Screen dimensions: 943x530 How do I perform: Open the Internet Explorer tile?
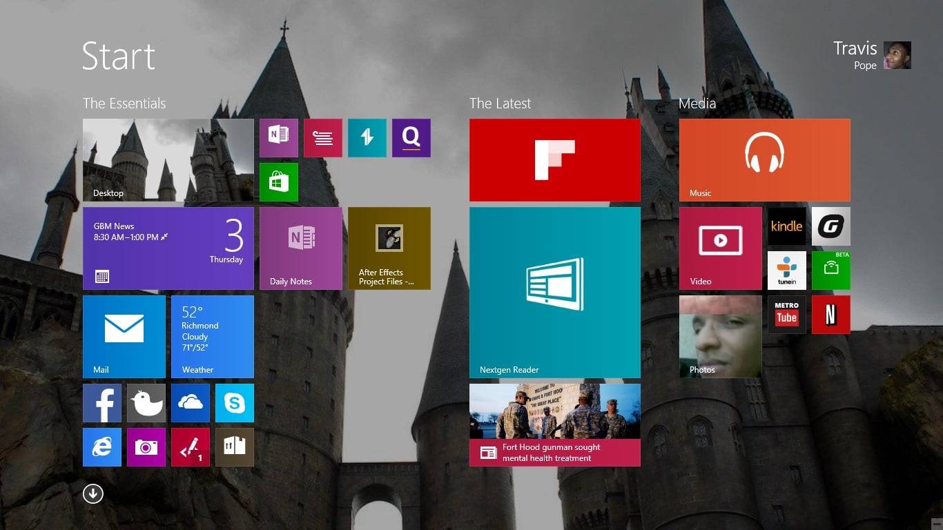pyautogui.click(x=102, y=447)
